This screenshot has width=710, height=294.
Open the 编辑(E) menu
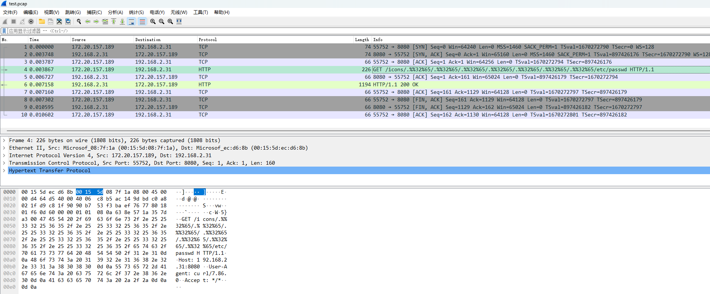(31, 12)
